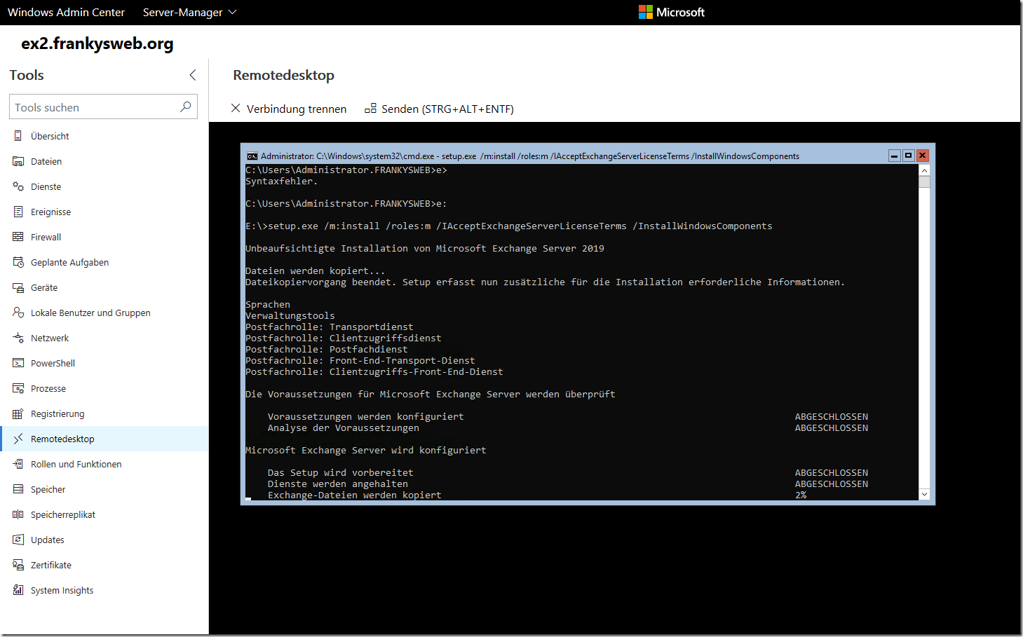This screenshot has width=1023, height=637.
Task: Click the Speicher storage icon
Action: (x=18, y=489)
